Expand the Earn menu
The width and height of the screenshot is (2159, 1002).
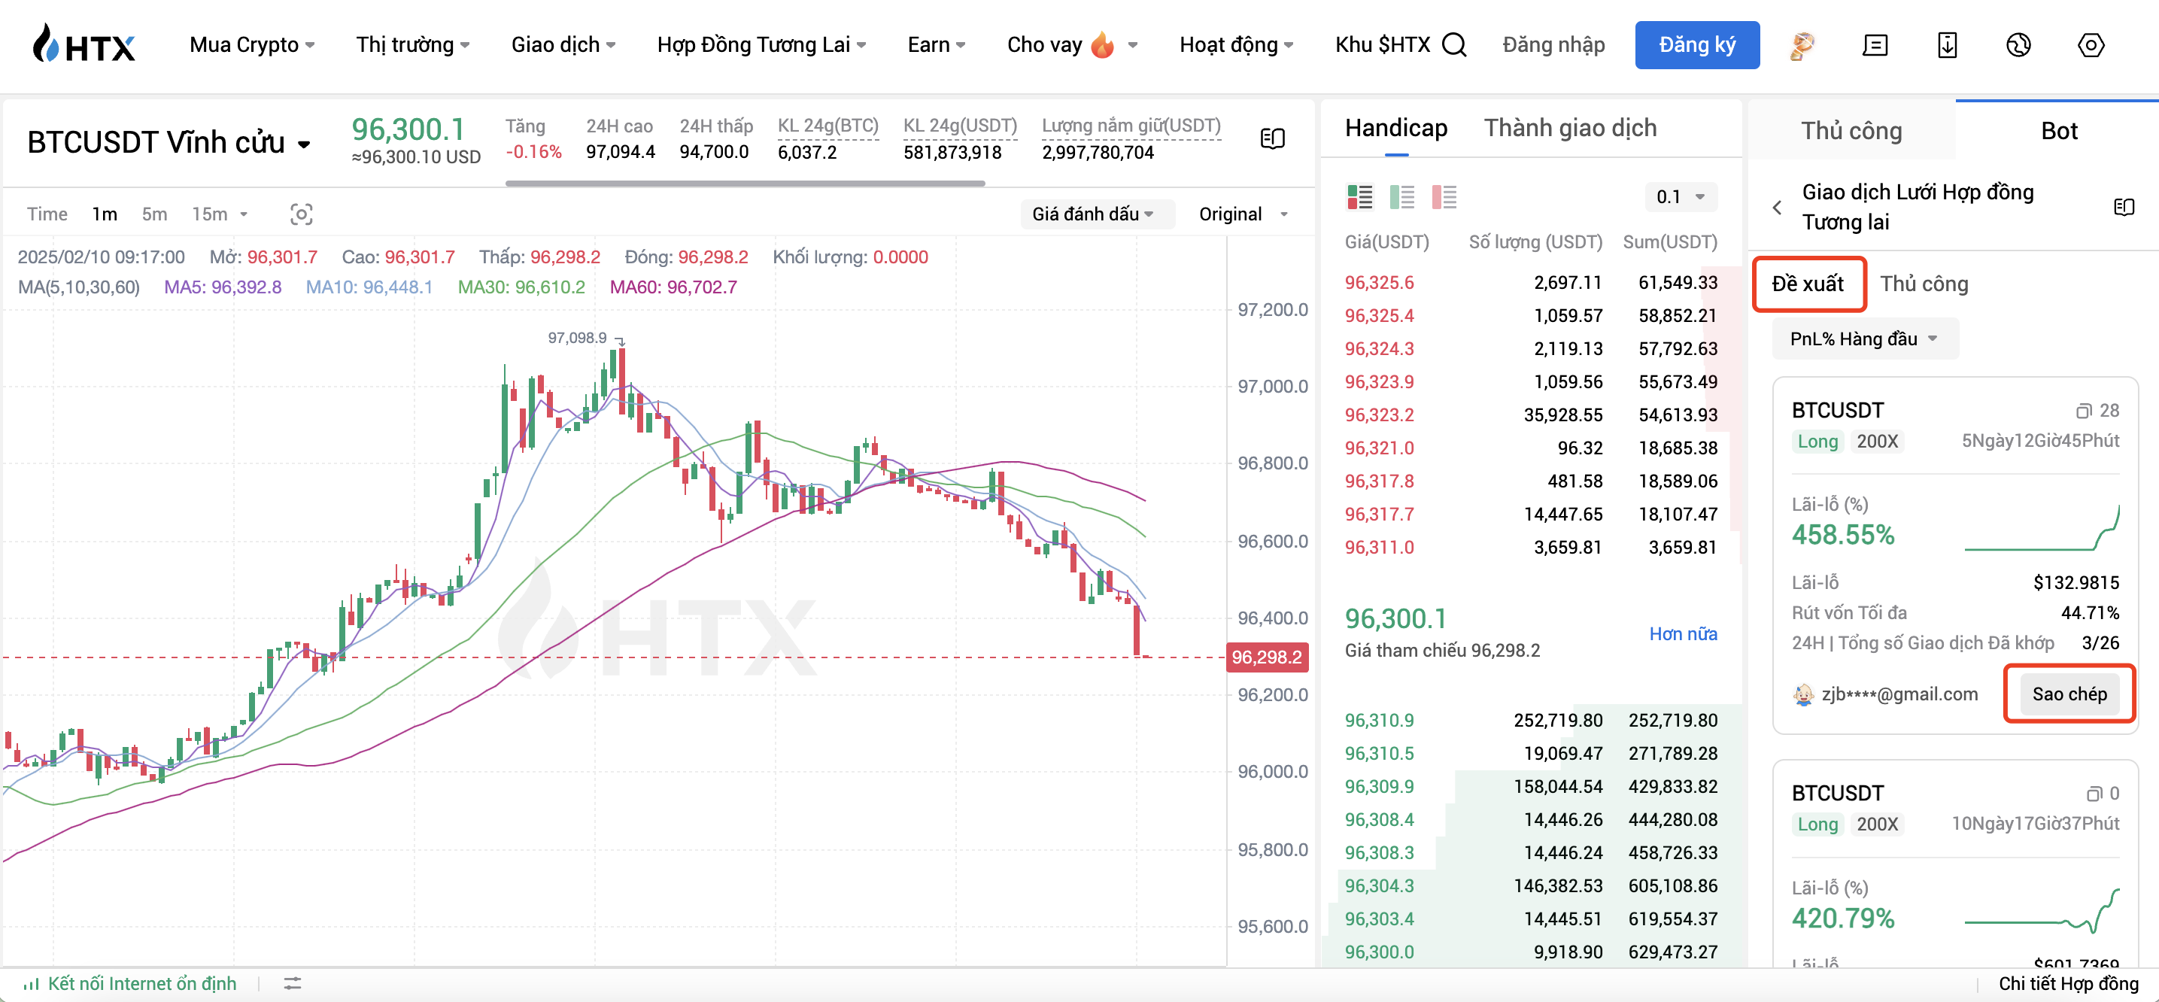pos(936,44)
